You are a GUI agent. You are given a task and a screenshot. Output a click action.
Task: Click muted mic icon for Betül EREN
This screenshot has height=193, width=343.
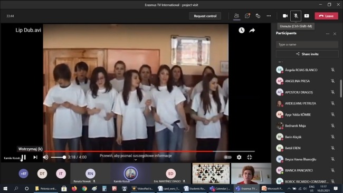tap(332, 148)
